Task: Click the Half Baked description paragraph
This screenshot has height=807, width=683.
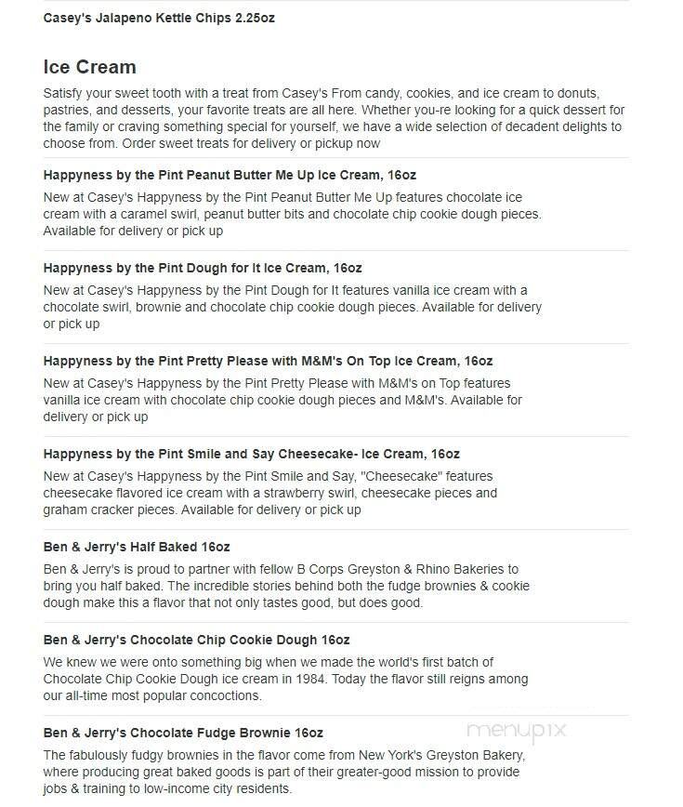Action: point(286,587)
